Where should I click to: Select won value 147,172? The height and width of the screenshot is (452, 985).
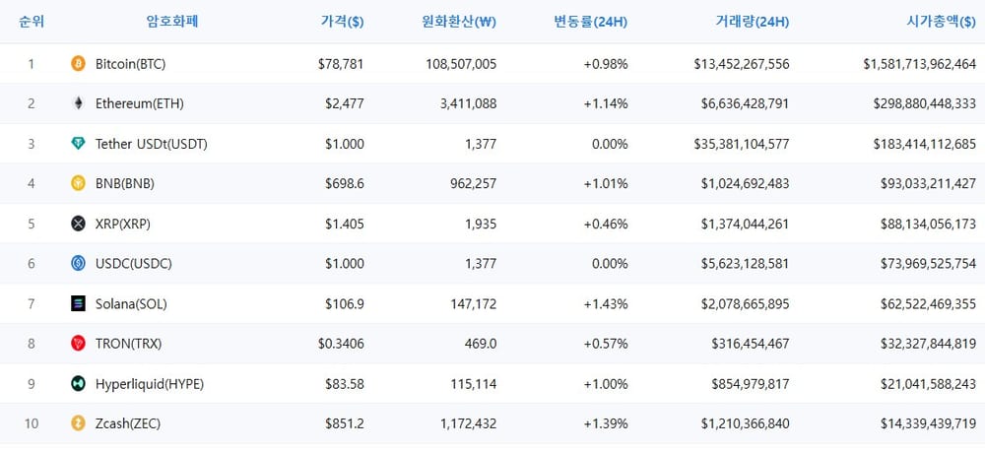click(474, 304)
